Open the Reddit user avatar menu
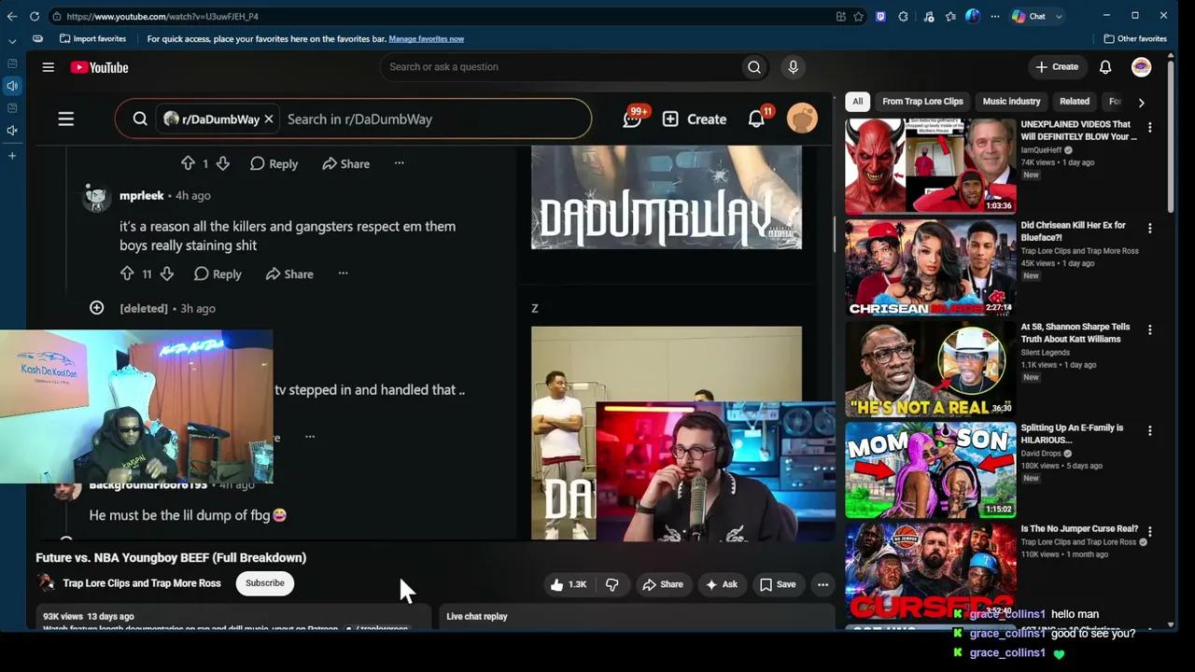 point(802,119)
